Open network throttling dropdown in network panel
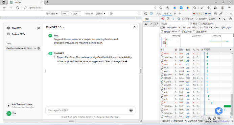 214,19
